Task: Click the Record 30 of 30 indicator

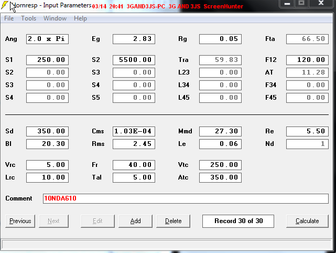Action: (238, 221)
